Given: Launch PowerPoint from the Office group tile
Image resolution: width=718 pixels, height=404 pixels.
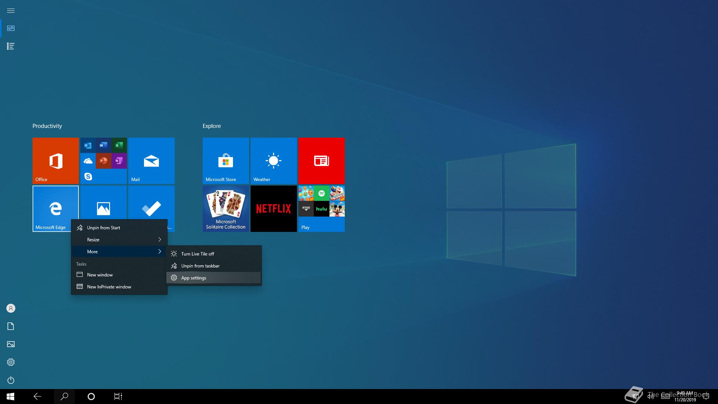Looking at the screenshot, I should [x=104, y=161].
